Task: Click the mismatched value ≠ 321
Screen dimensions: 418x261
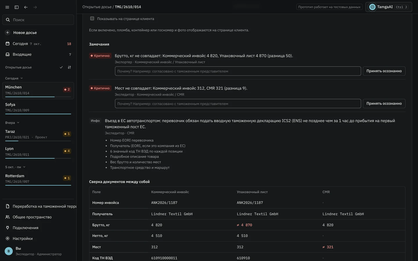Action: pos(328,247)
